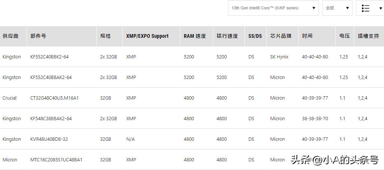
Task: Select the Crucial CT32G48C40U5.M16A1 row
Action: tap(54, 98)
